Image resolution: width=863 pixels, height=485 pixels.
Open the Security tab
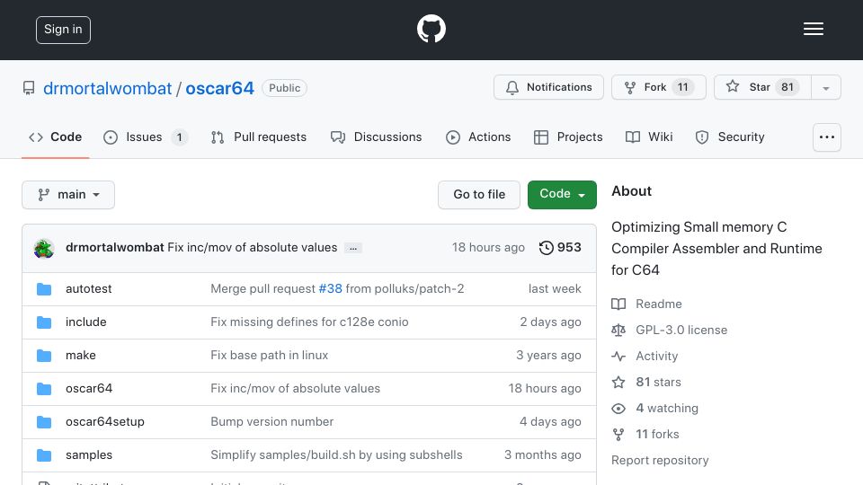(730, 137)
